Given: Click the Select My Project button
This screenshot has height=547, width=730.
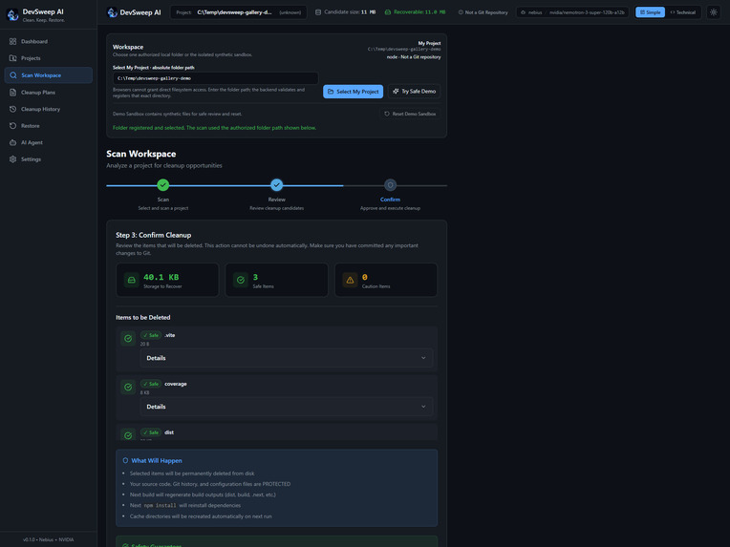Looking at the screenshot, I should [x=353, y=92].
